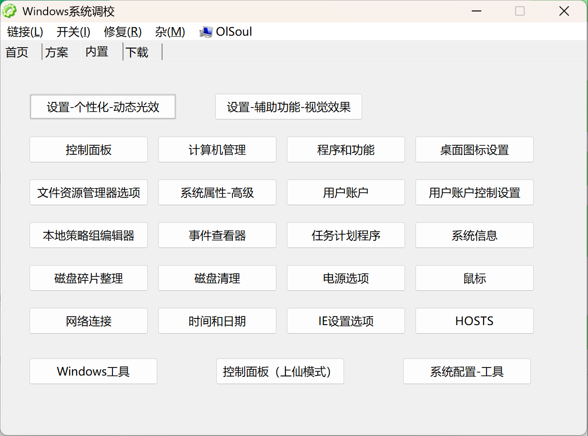Open 用户账户控制设置
Image resolution: width=588 pixels, height=436 pixels.
coord(475,192)
